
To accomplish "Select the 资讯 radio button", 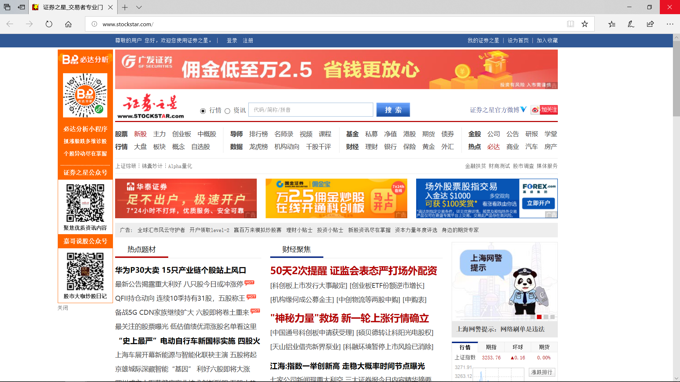I will click(227, 111).
